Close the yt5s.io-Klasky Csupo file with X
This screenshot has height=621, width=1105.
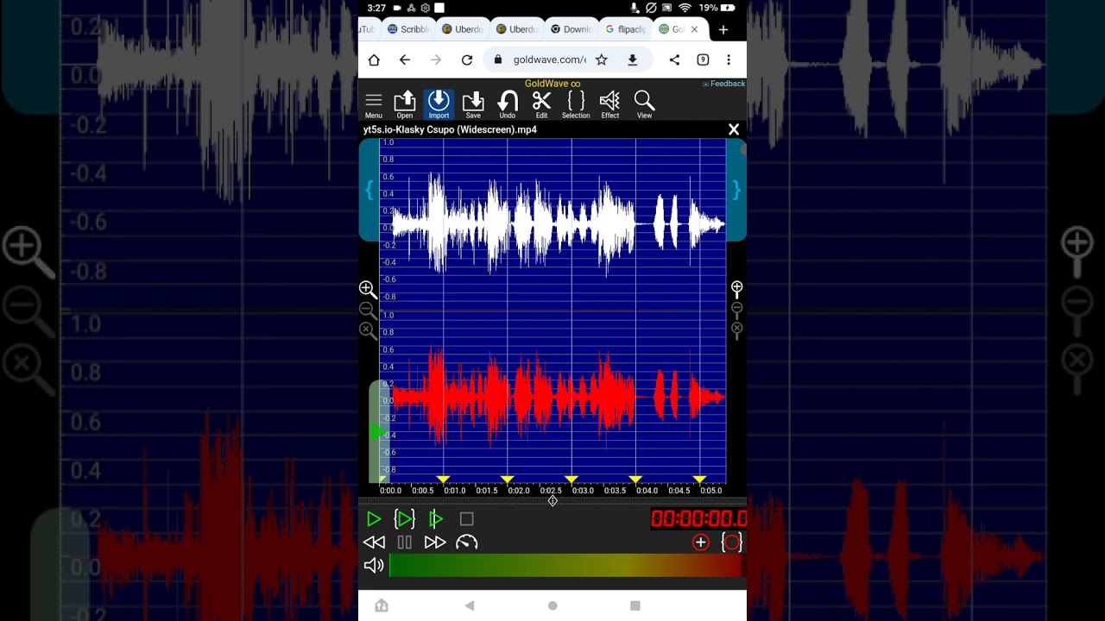click(x=734, y=129)
